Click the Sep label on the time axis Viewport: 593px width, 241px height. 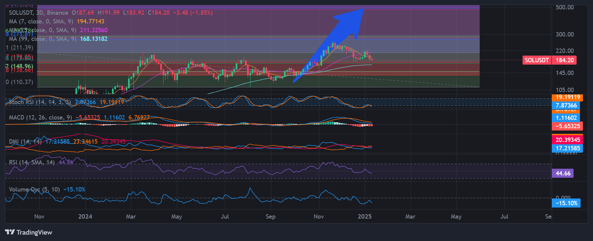271,217
